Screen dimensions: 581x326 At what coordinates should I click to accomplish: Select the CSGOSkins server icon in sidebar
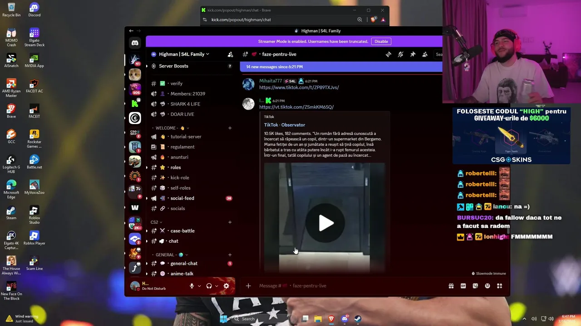135,133
